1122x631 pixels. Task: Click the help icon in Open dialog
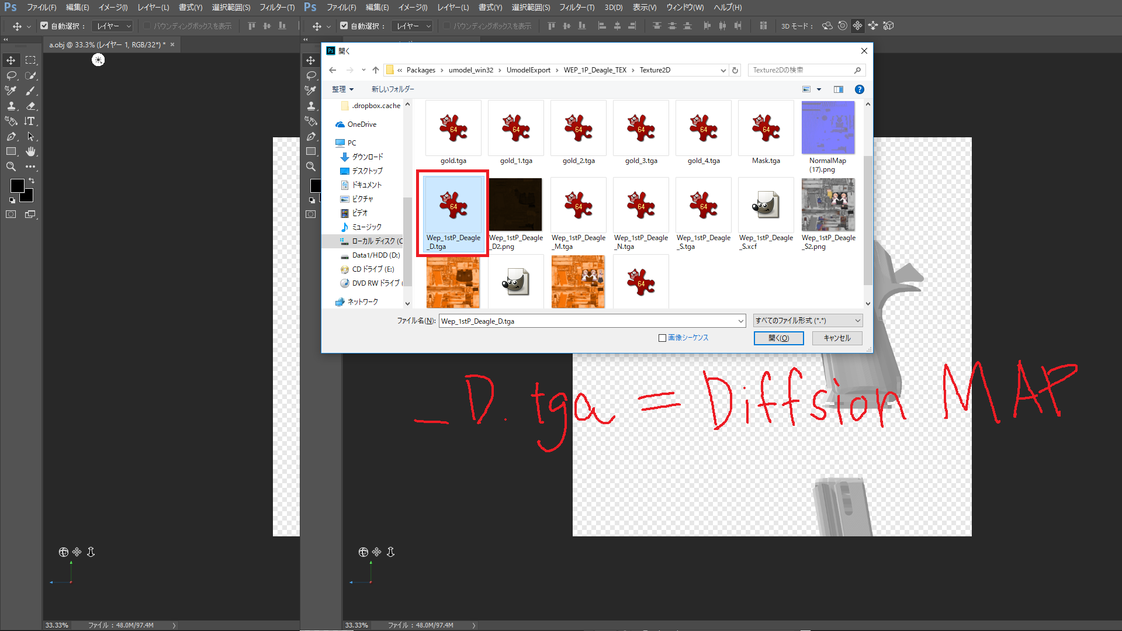pyautogui.click(x=859, y=89)
